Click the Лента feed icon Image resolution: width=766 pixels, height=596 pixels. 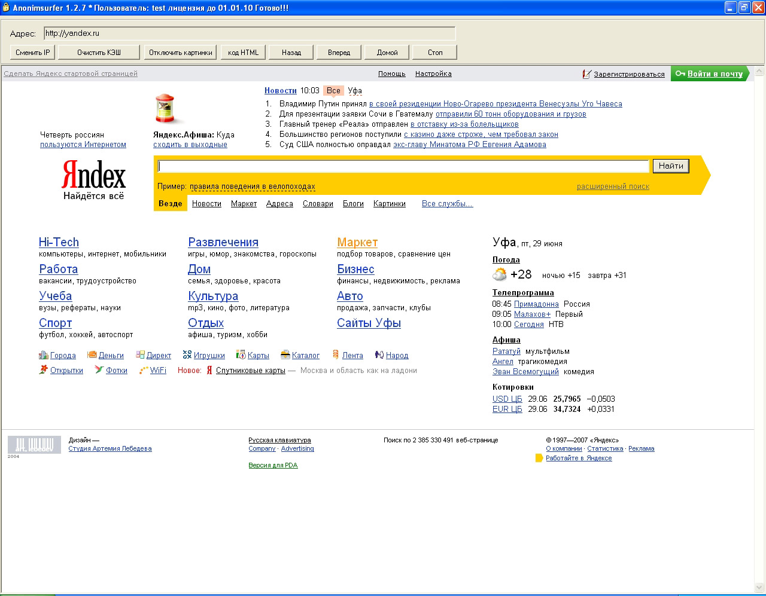coord(336,354)
